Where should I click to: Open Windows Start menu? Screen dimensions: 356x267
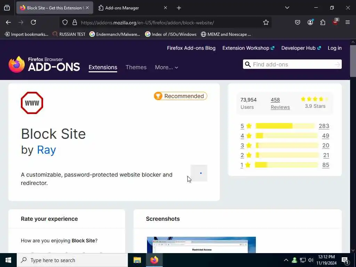[x=8, y=260]
